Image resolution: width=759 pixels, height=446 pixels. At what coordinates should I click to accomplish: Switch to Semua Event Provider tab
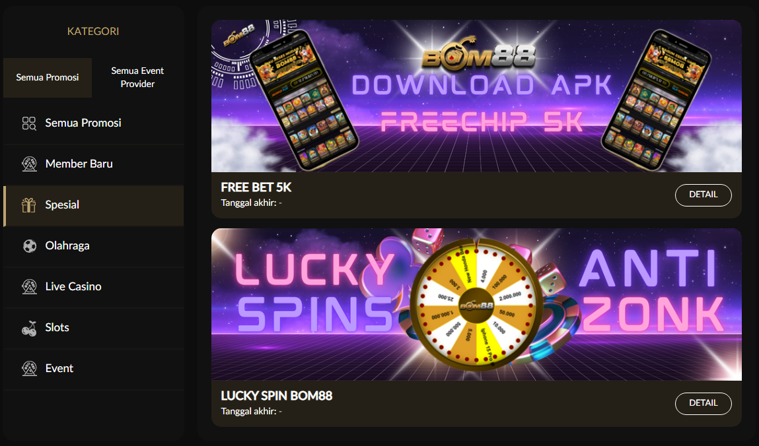pyautogui.click(x=137, y=77)
